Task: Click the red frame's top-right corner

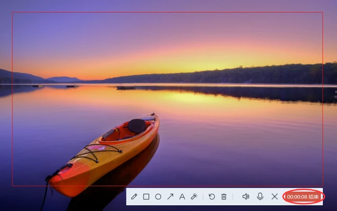Action: pos(323,12)
